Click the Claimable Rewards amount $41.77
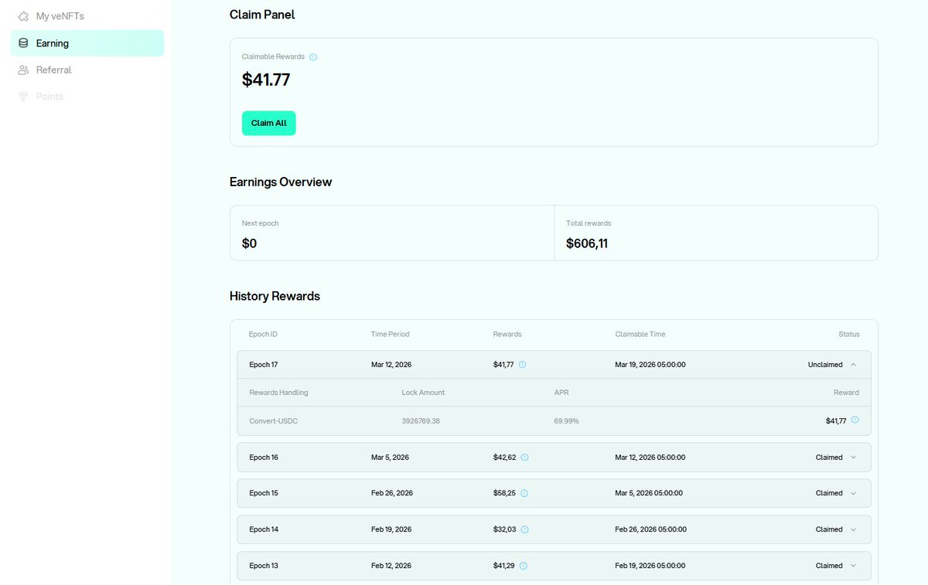The width and height of the screenshot is (928, 585). coord(266,80)
